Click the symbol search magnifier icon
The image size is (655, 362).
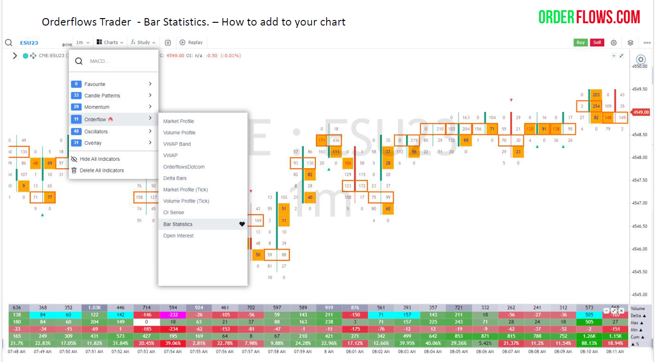tap(8, 43)
